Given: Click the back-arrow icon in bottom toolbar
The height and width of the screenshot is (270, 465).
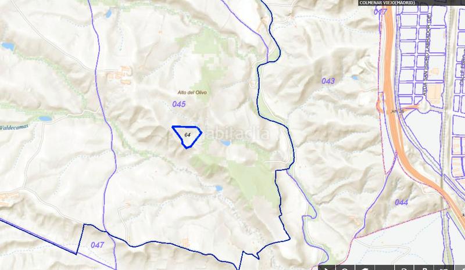Looking at the screenshot, I should [366, 268].
